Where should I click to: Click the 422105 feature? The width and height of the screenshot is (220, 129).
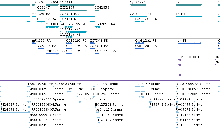[78, 97]
